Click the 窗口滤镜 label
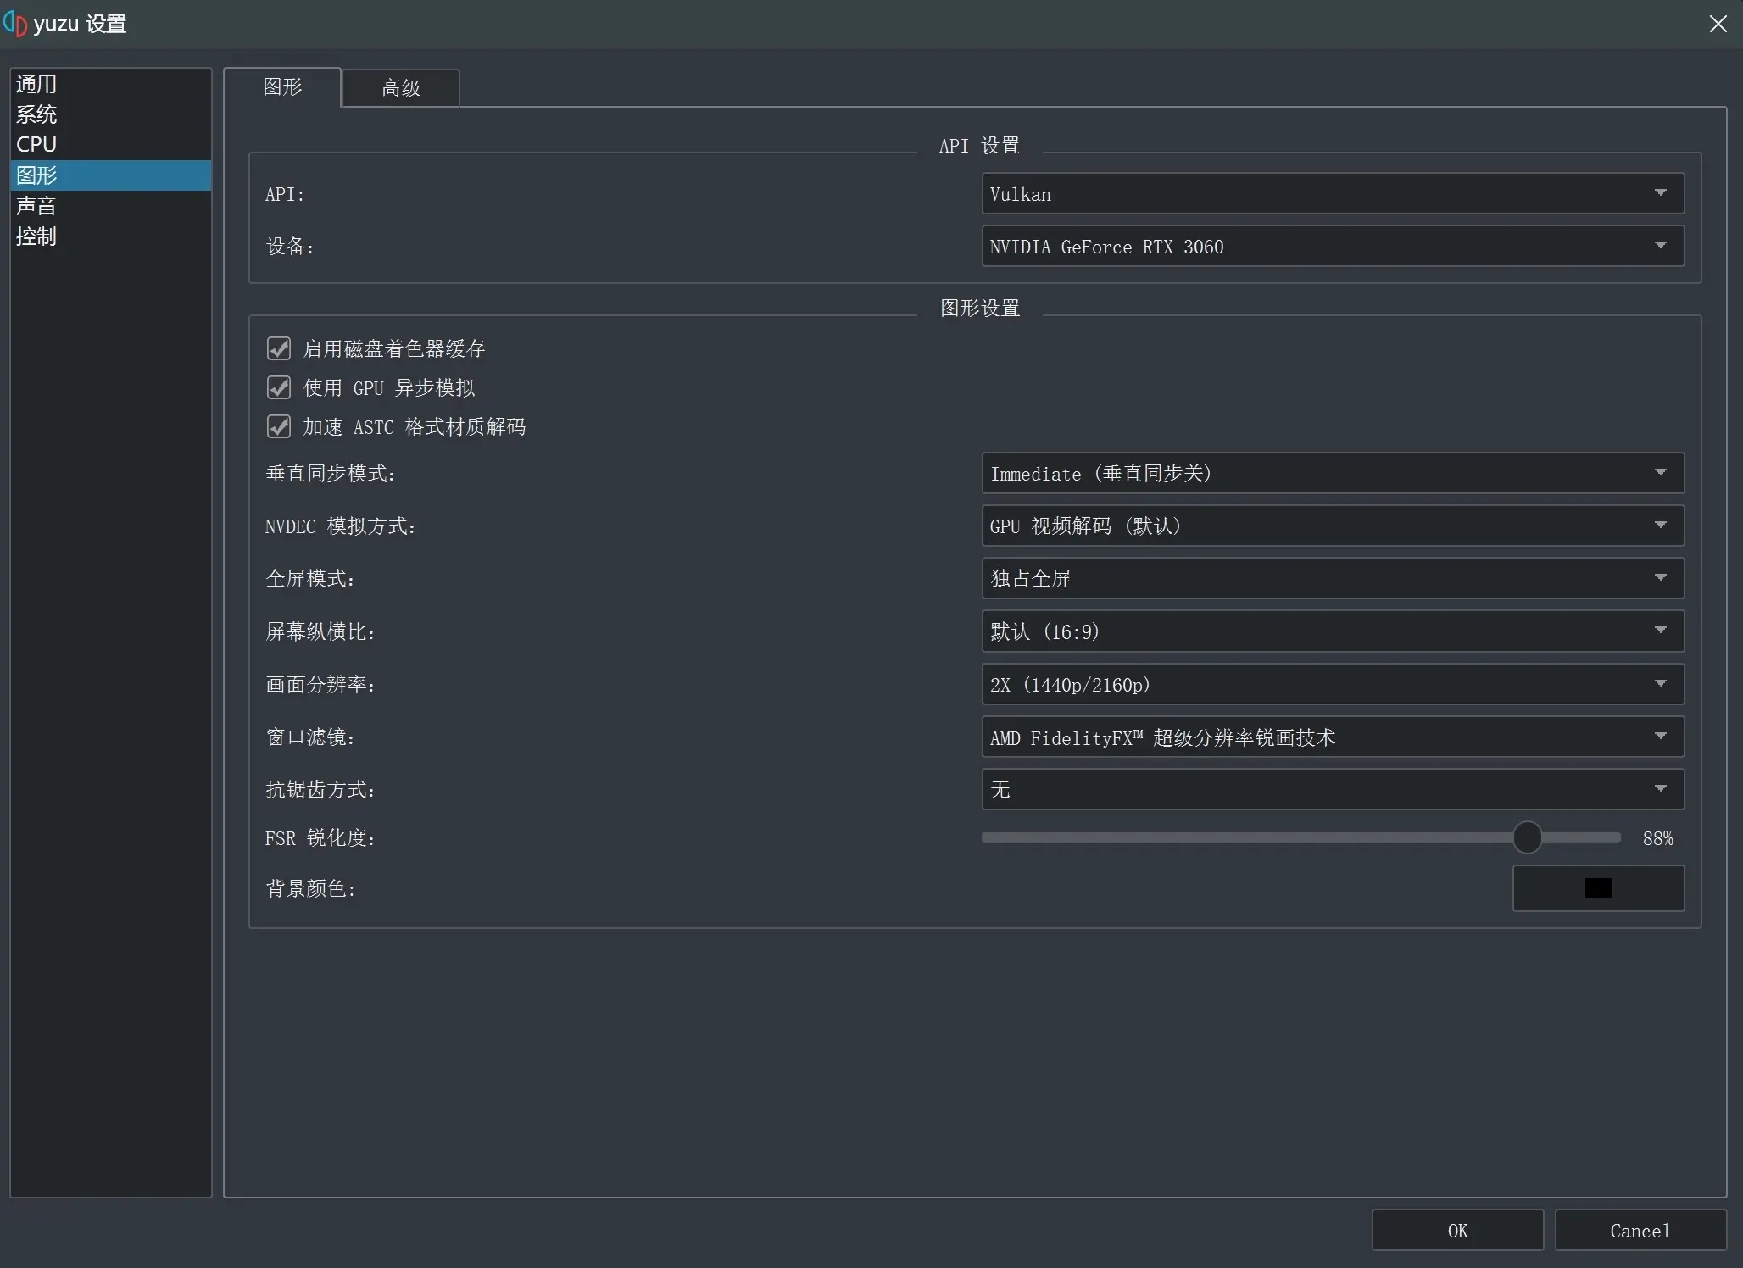Viewport: 1743px width, 1268px height. [310, 737]
